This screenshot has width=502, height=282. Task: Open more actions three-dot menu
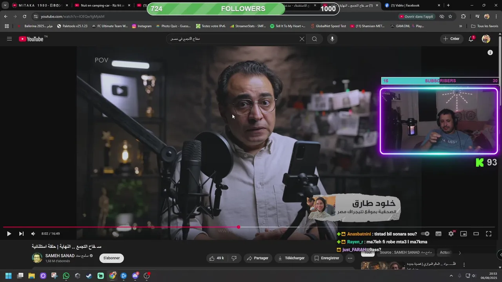pos(350,258)
